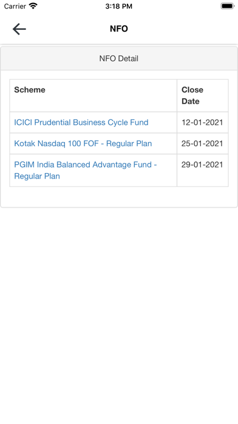Click the Close Date column header

[192, 96]
